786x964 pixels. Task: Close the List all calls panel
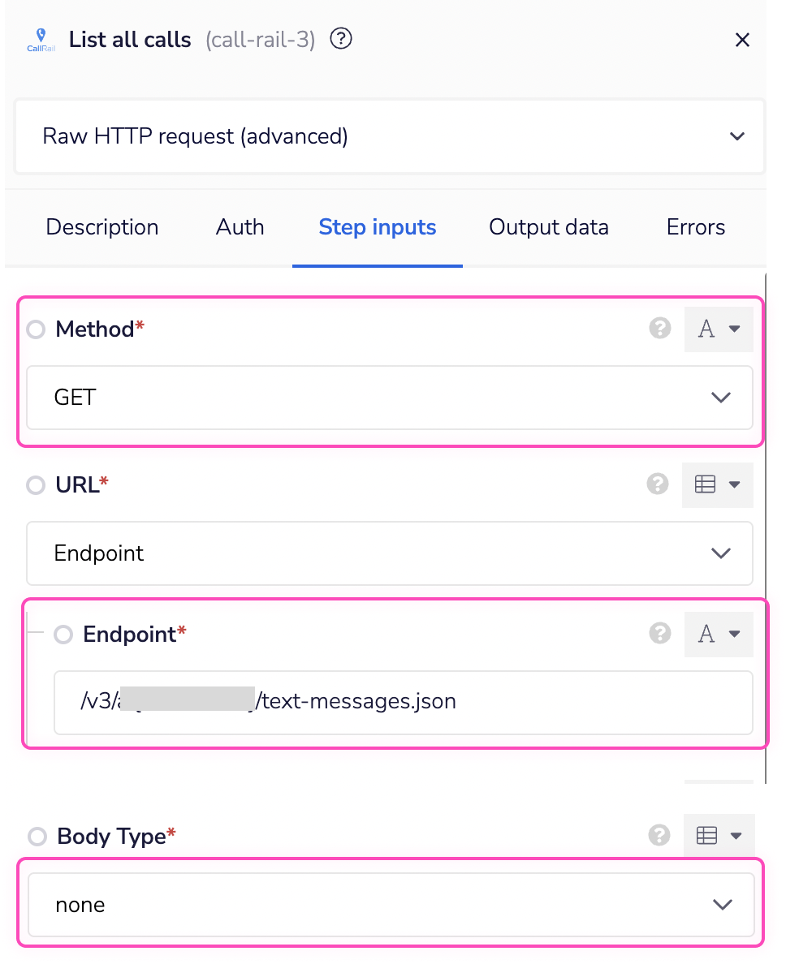(742, 39)
